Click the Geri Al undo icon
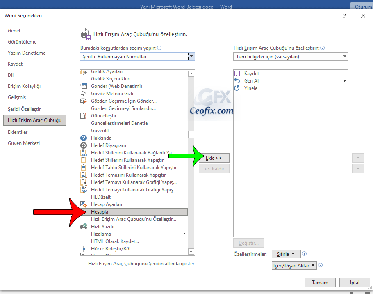 tap(237, 81)
